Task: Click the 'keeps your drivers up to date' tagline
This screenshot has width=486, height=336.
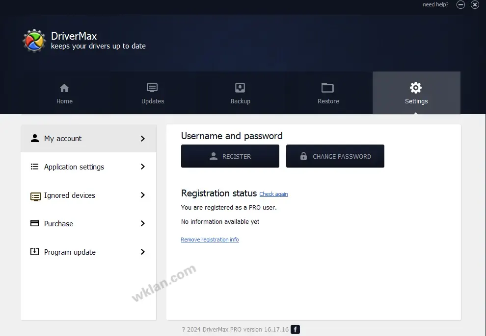Action: [98, 46]
